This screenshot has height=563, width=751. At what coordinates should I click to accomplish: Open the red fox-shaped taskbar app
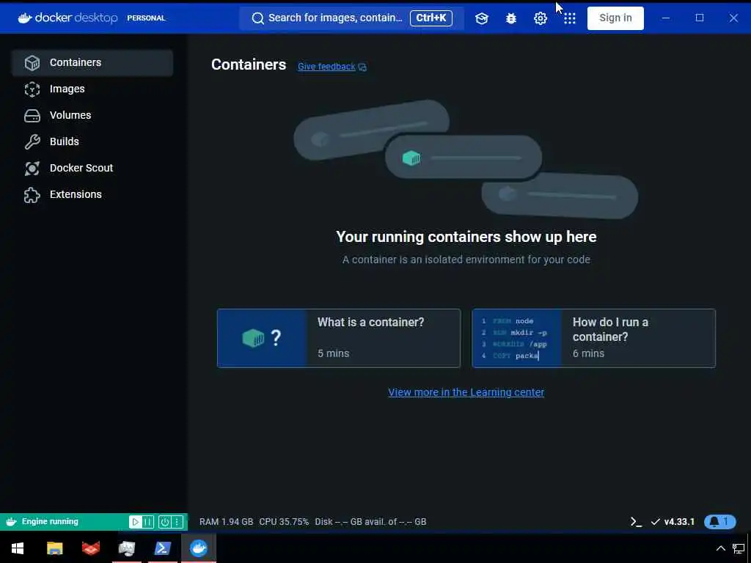pyautogui.click(x=90, y=548)
